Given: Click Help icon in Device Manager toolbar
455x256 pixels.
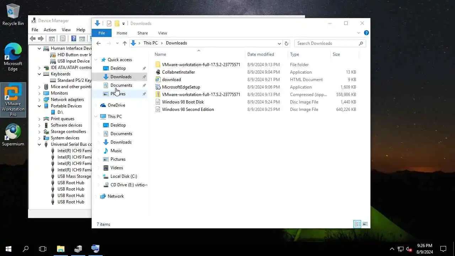Looking at the screenshot, I should [74, 38].
